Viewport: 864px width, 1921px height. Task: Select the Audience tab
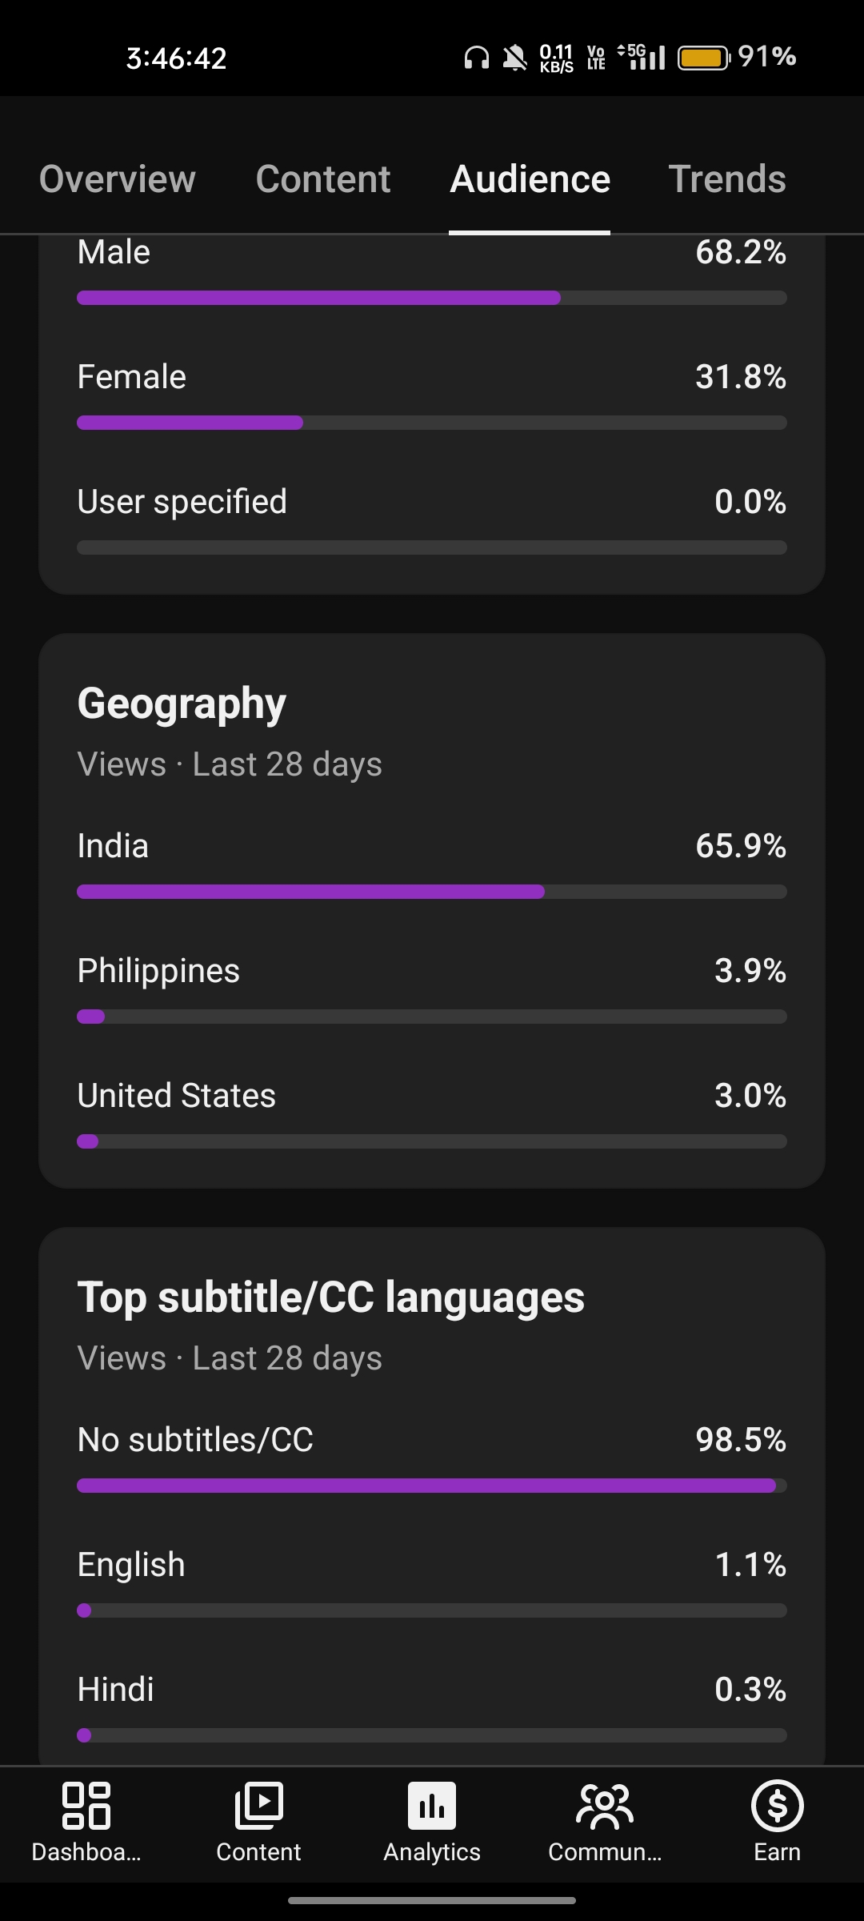(530, 178)
